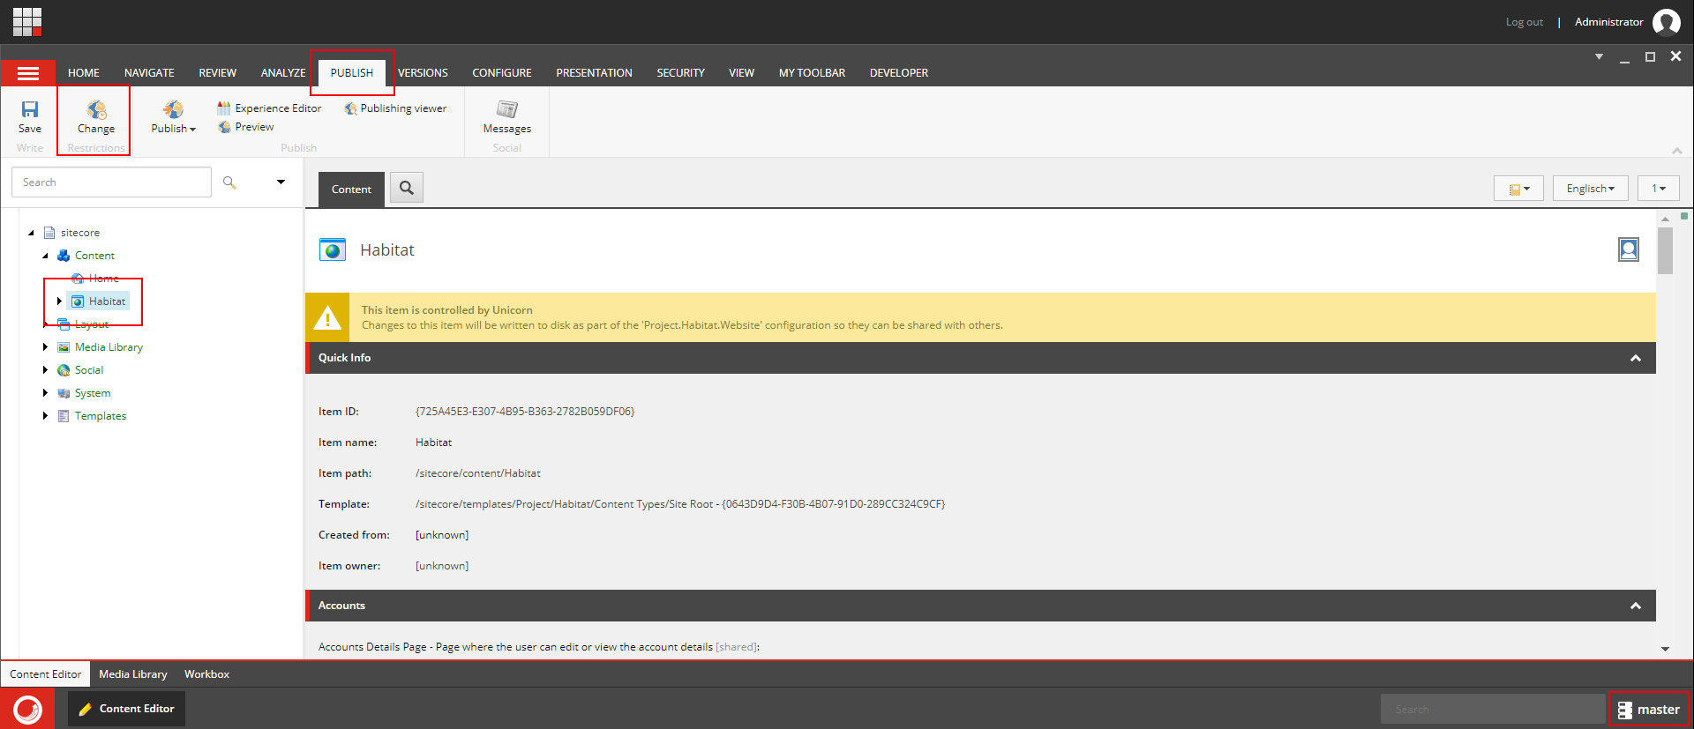The width and height of the screenshot is (1694, 729).
Task: Open the VERSIONS ribbon tab
Action: click(423, 73)
